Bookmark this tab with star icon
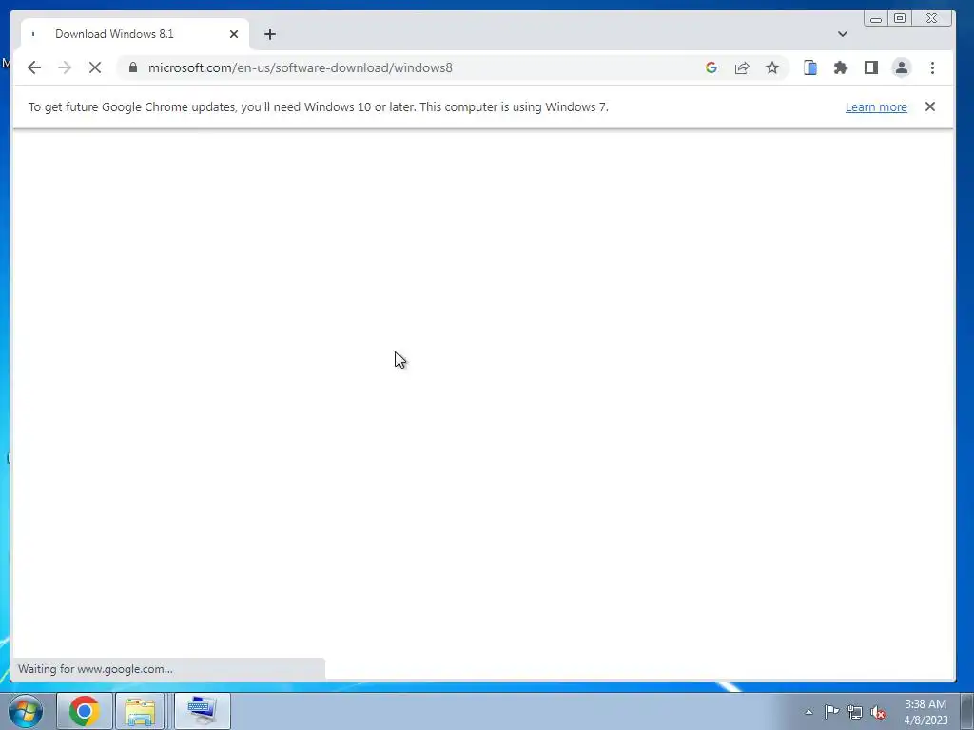The width and height of the screenshot is (974, 730). tap(772, 67)
